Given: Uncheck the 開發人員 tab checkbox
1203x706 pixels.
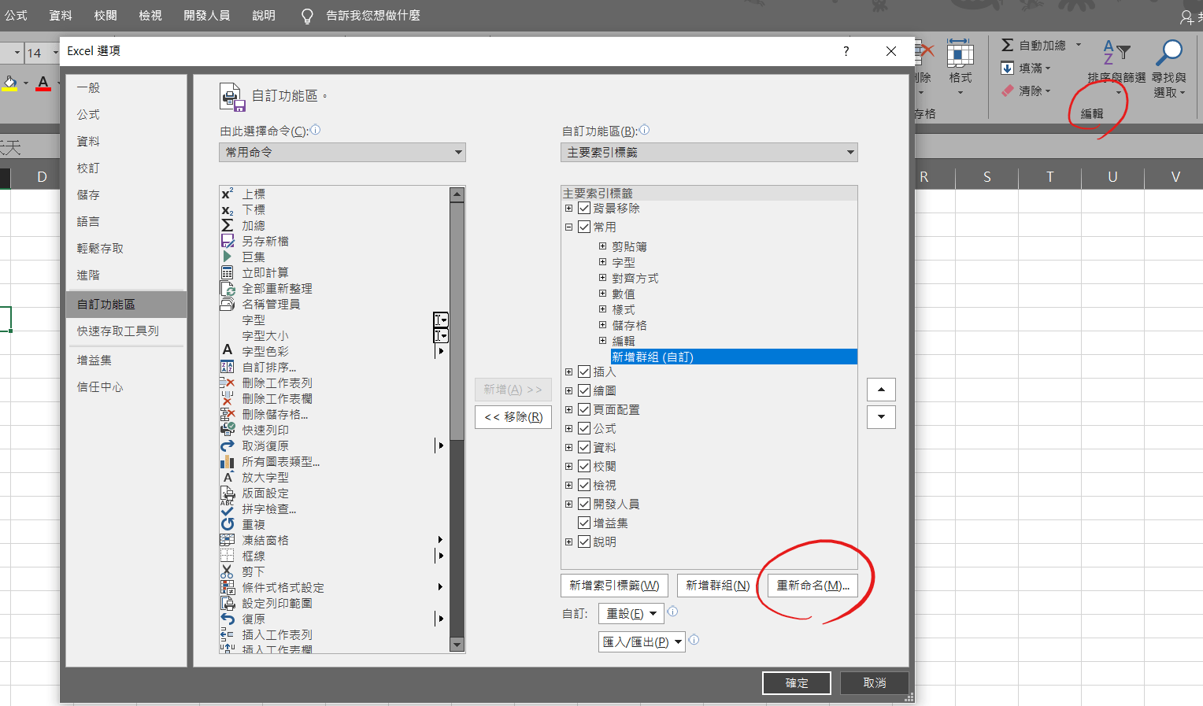Looking at the screenshot, I should [x=584, y=504].
